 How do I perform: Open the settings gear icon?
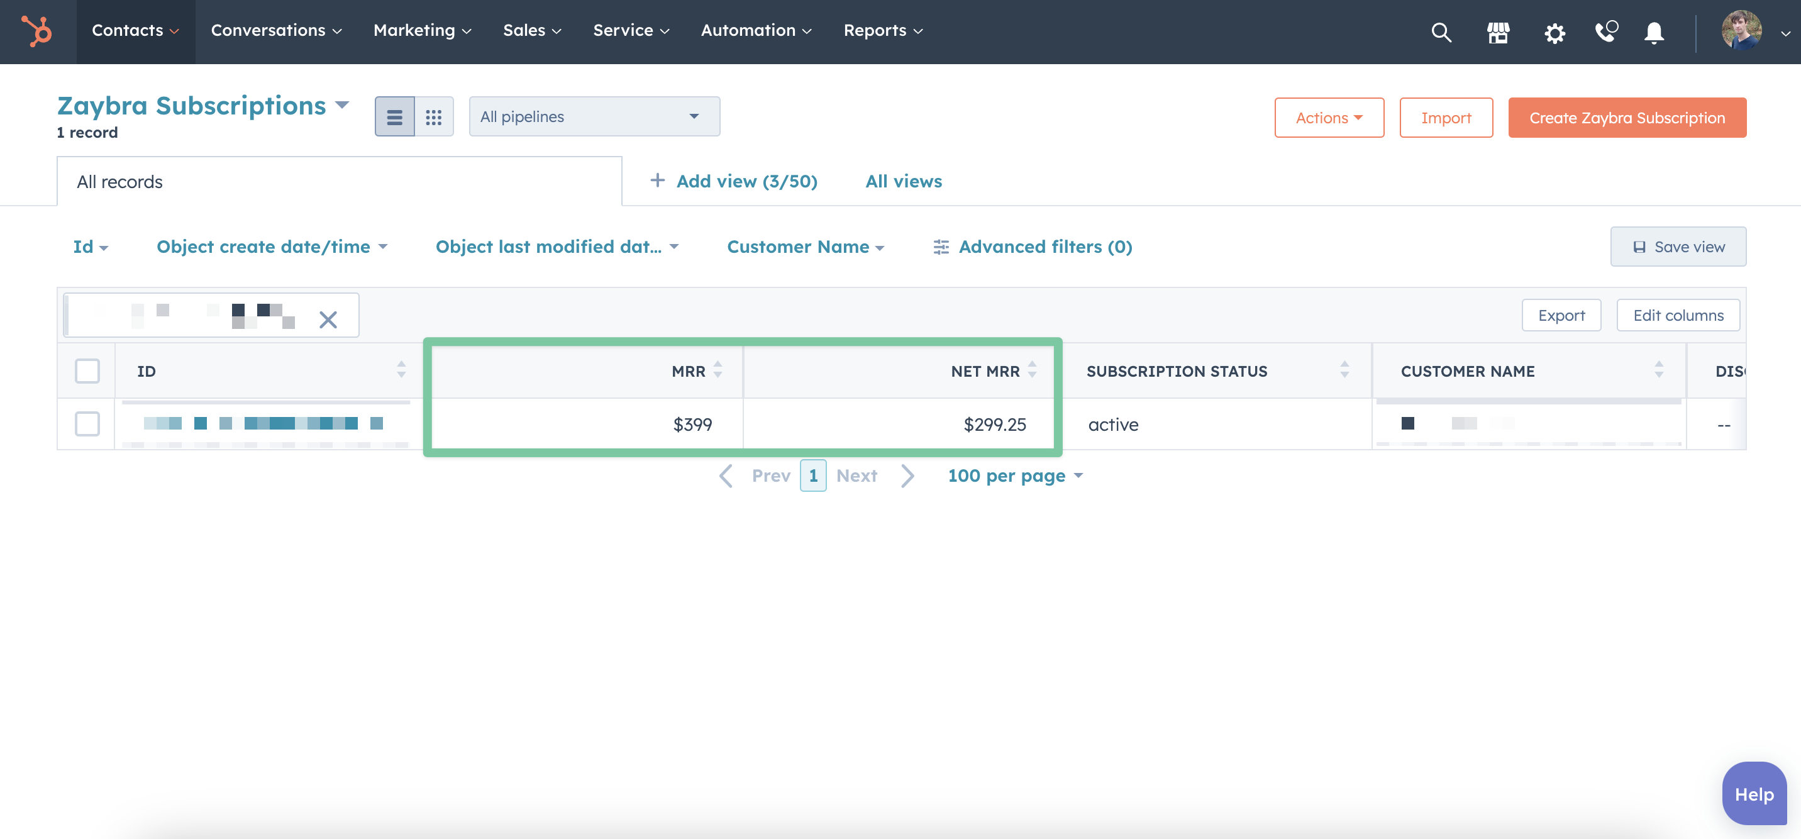(x=1555, y=33)
